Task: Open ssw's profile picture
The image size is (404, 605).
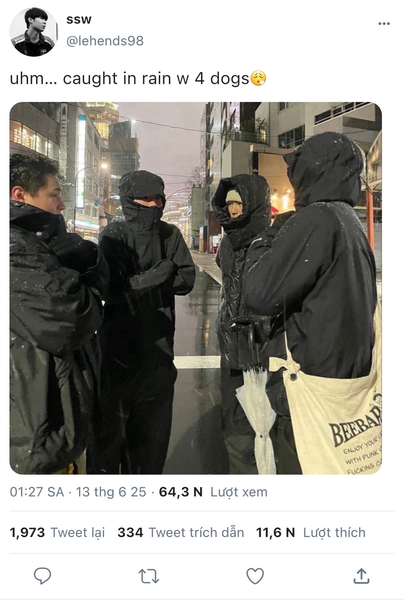Action: pos(34,32)
